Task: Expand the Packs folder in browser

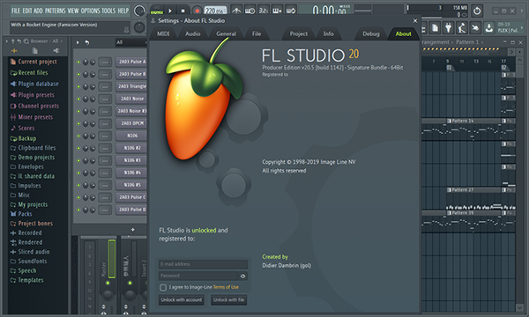Action: coord(21,214)
